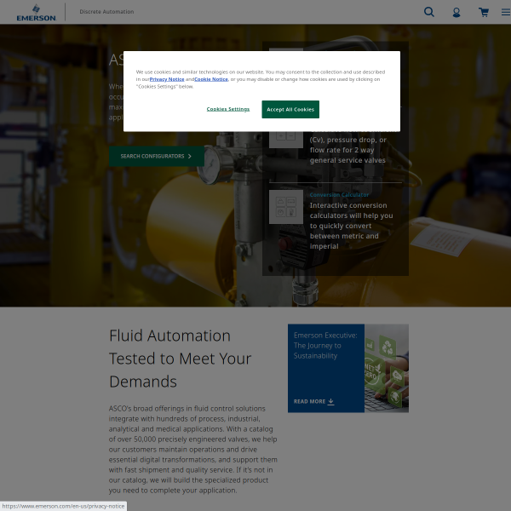Click the Discrete Automation header text
This screenshot has width=511, height=511.
(106, 12)
